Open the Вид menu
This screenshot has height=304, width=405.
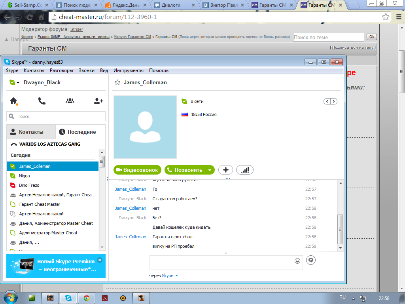point(104,70)
